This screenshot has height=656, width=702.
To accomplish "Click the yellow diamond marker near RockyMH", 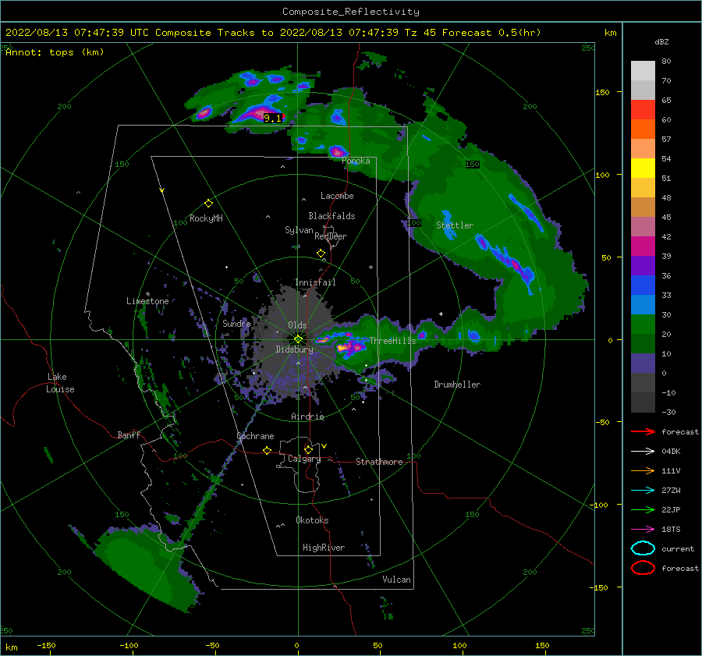I will [x=208, y=204].
